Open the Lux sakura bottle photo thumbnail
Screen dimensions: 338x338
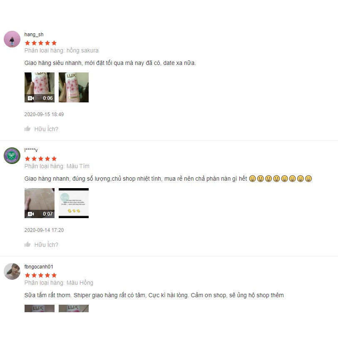pos(74,87)
